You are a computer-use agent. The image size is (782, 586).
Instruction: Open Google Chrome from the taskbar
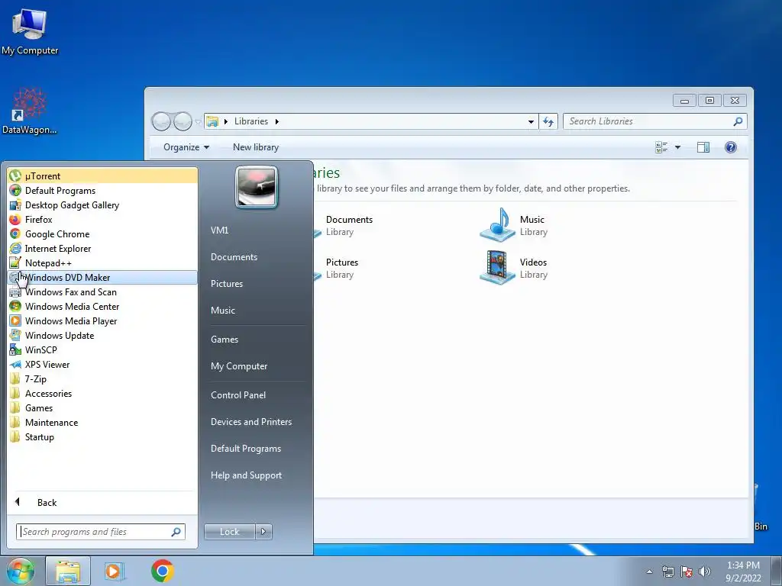pyautogui.click(x=162, y=571)
